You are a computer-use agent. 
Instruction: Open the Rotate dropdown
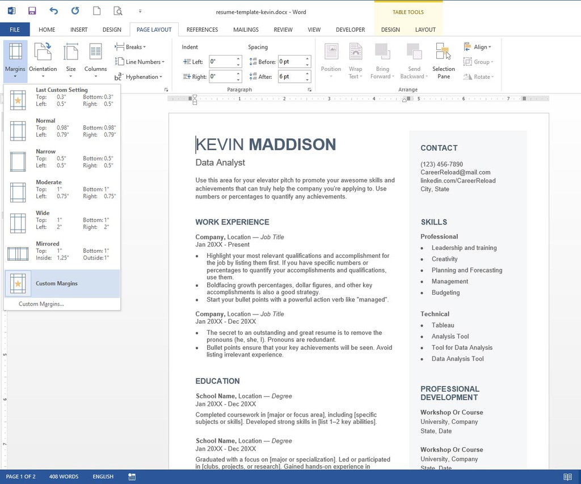point(479,77)
